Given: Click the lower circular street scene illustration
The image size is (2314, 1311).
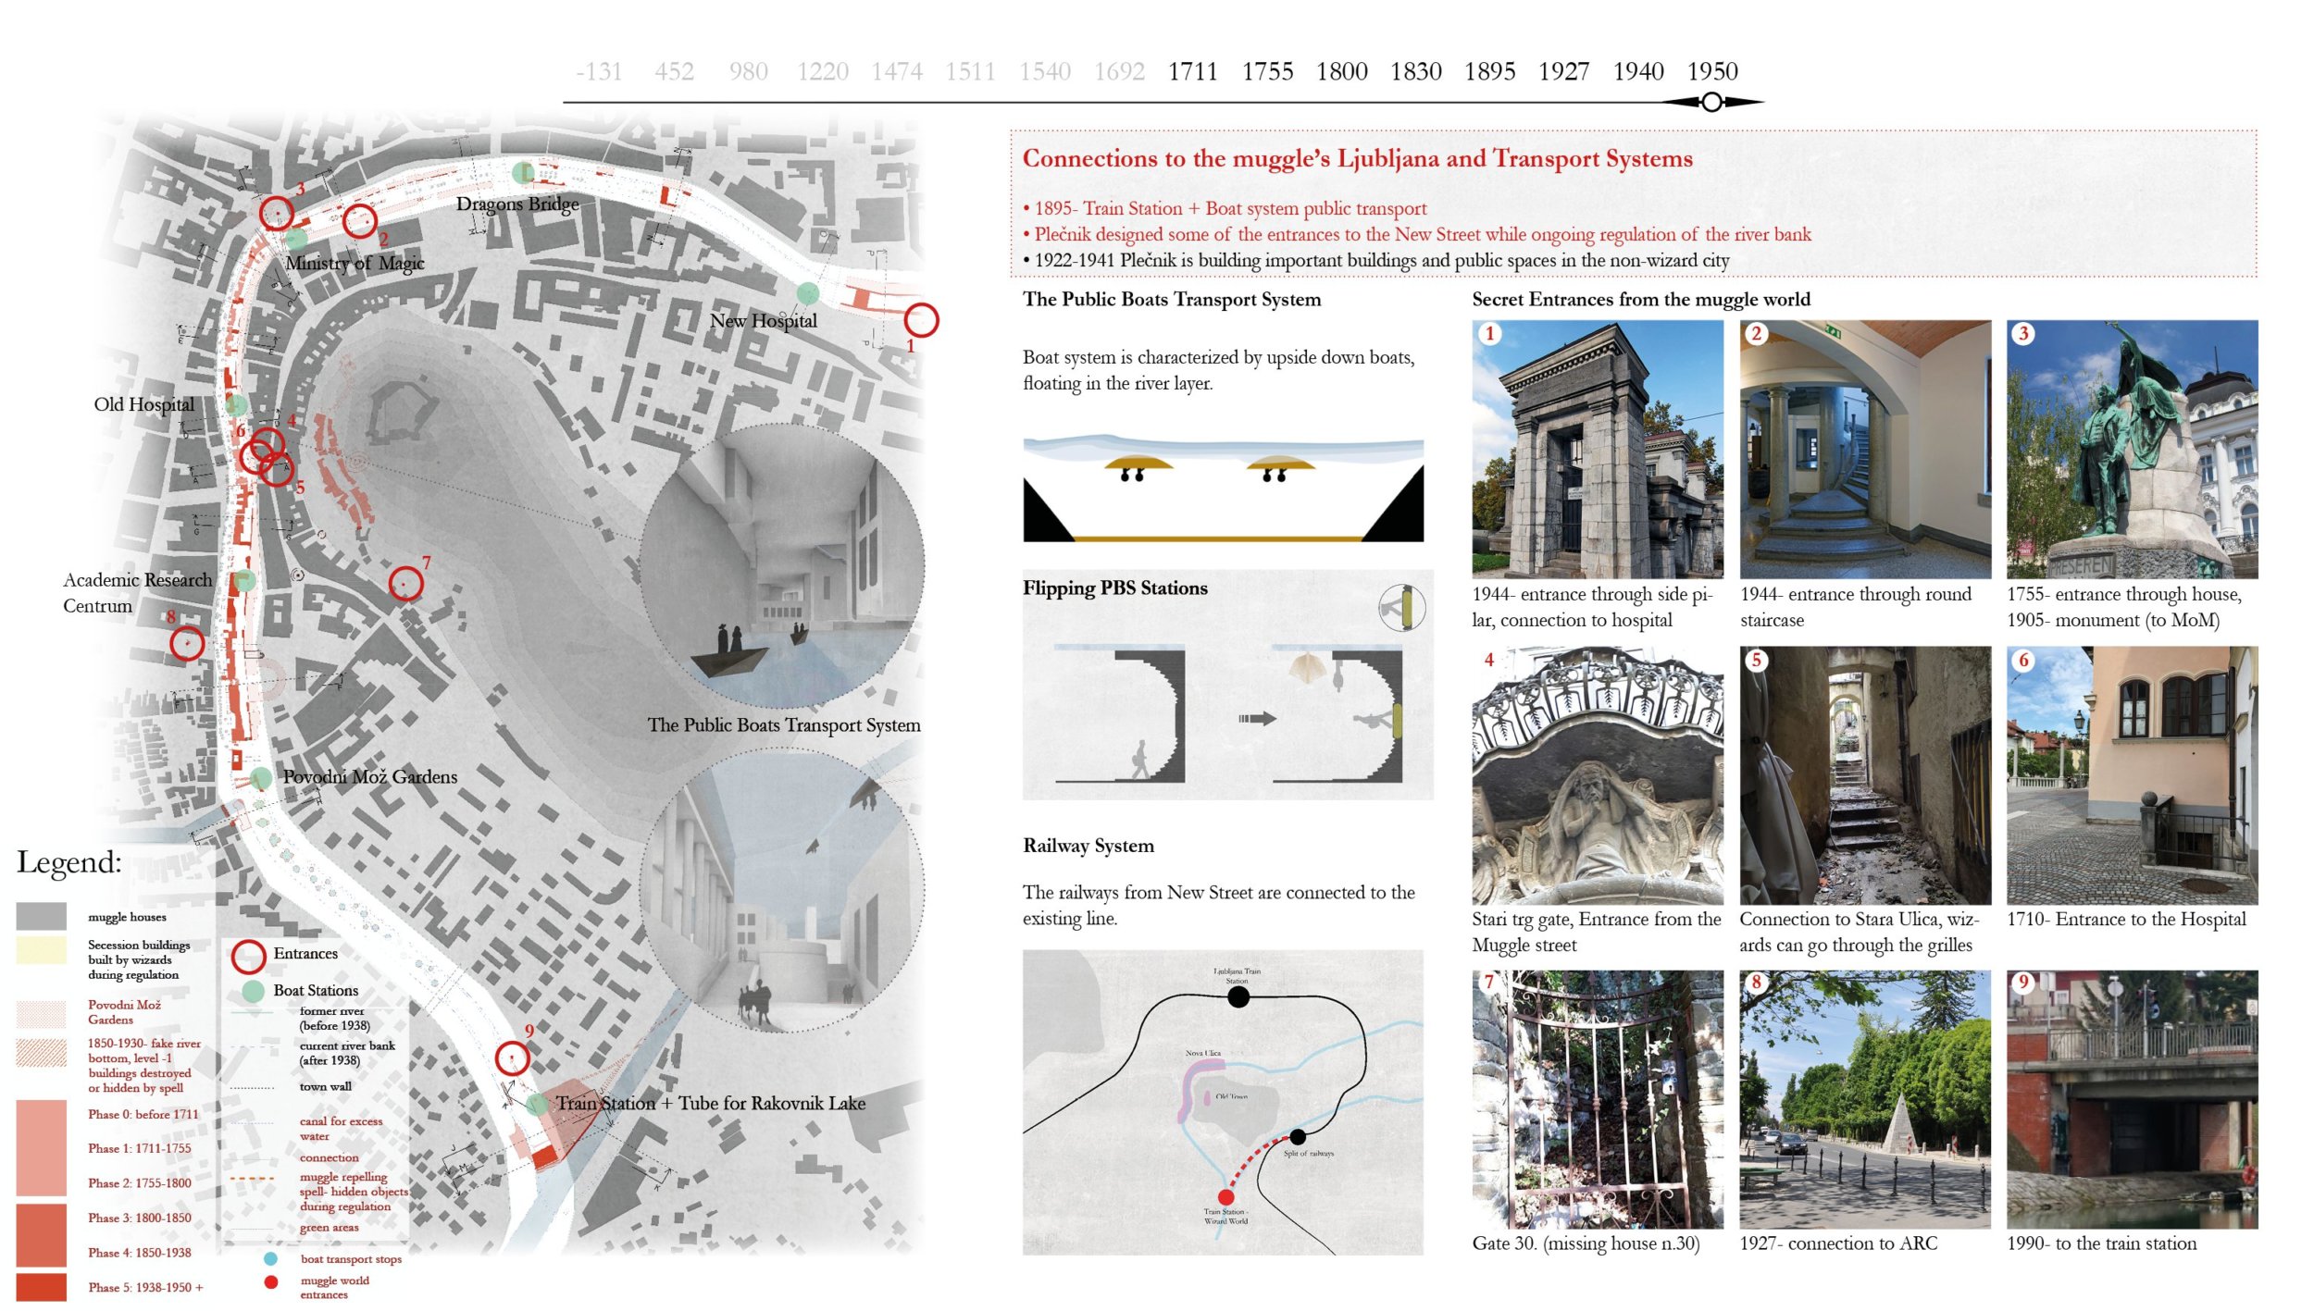Looking at the screenshot, I should pos(782,890).
